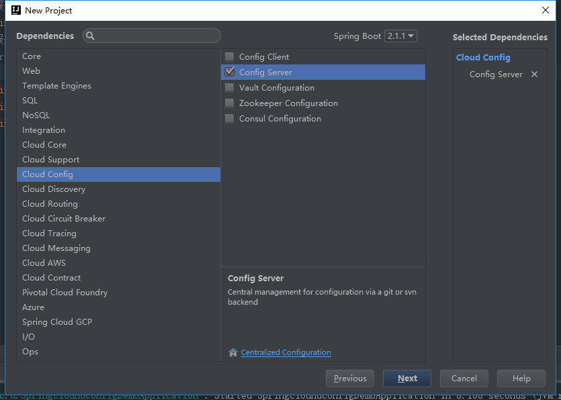Focus the Dependencies search field
This screenshot has height=400, width=561.
152,36
